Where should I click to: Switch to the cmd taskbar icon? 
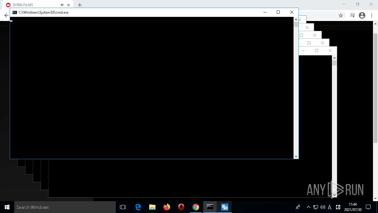(210, 207)
